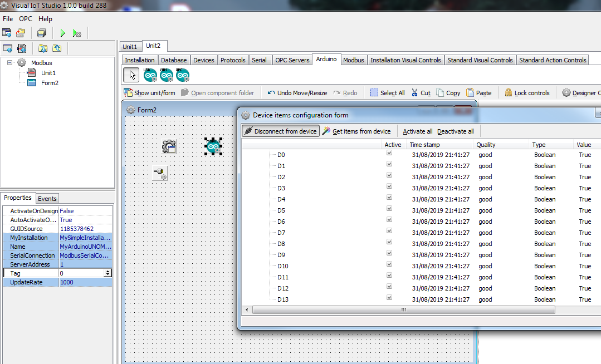The image size is (601, 364).
Task: Click Disconnect from device button
Action: [281, 131]
